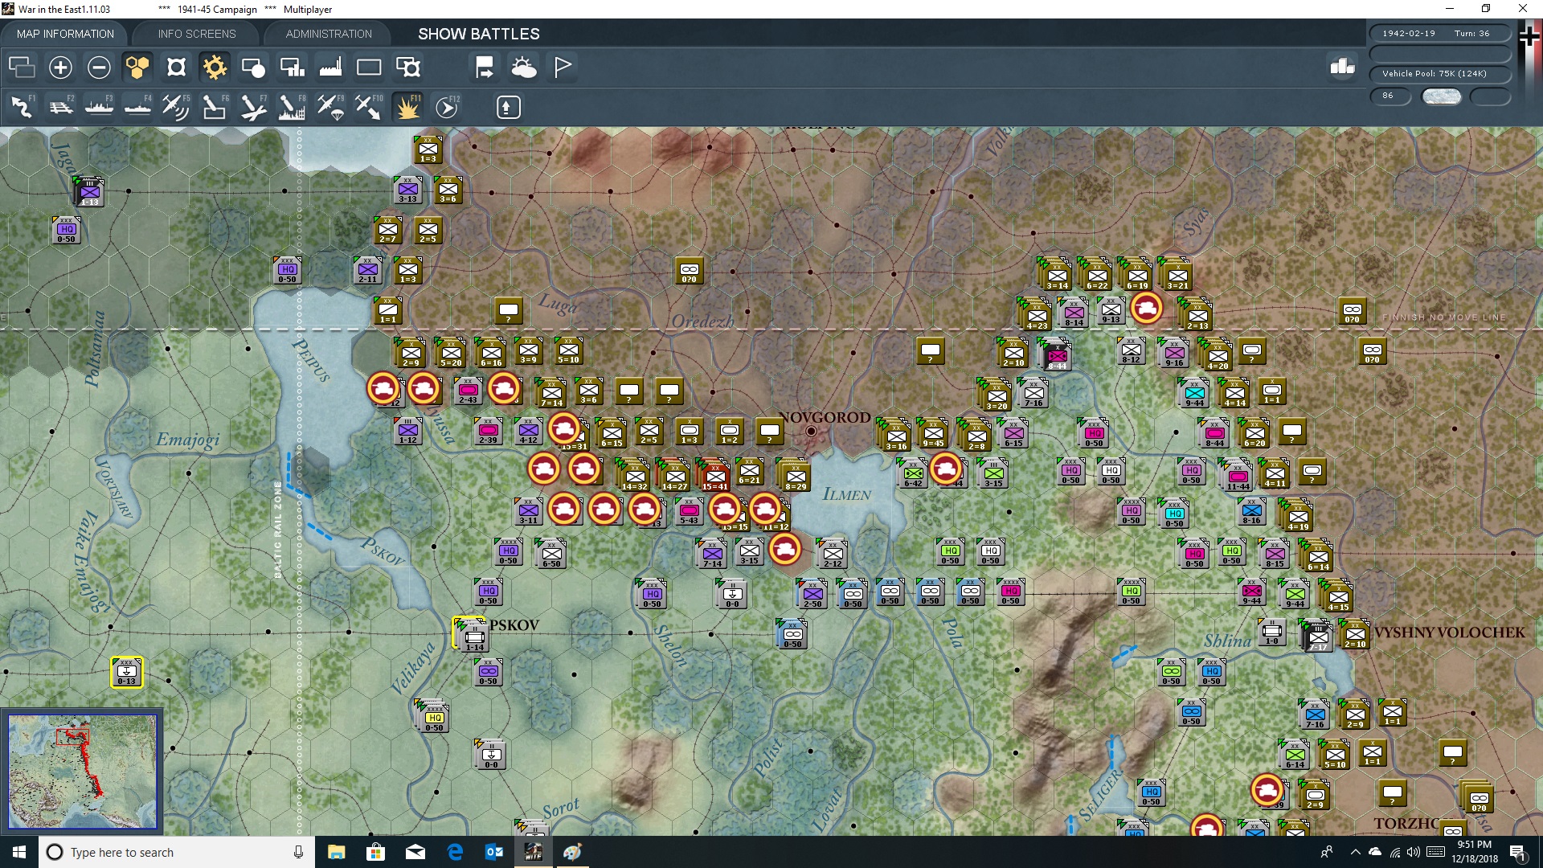Click the snowy ground condition indicator
The image size is (1543, 868).
click(1442, 96)
